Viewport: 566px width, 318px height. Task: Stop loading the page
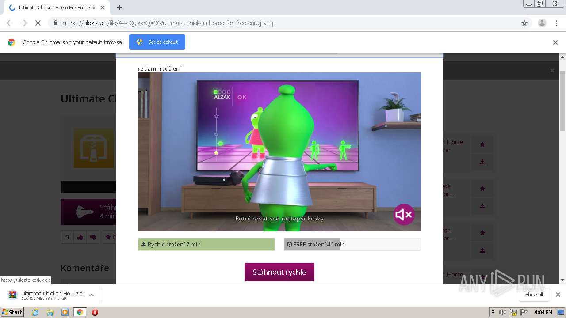click(38, 23)
